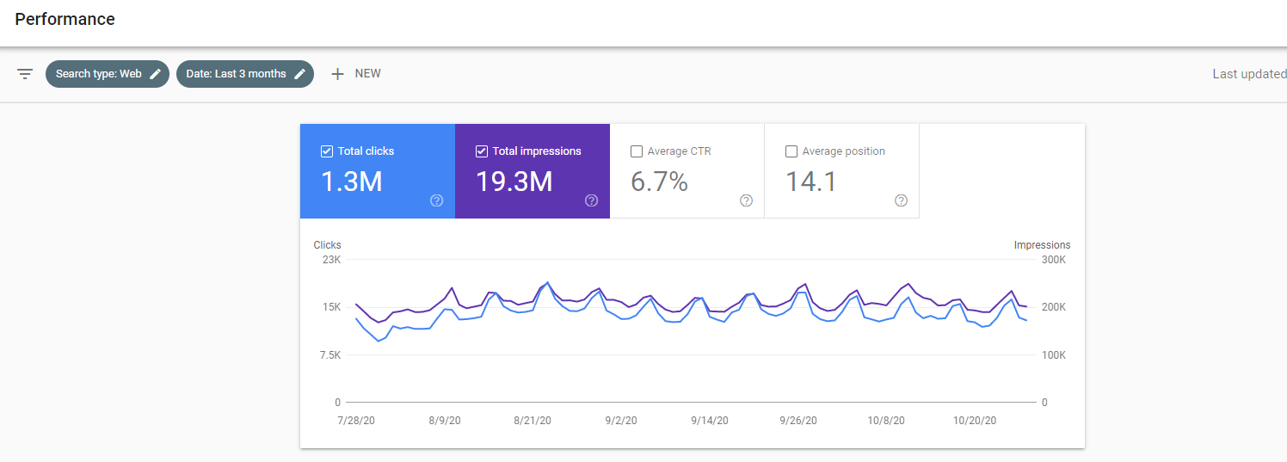Select the Average position 14.1 value

pyautogui.click(x=811, y=182)
